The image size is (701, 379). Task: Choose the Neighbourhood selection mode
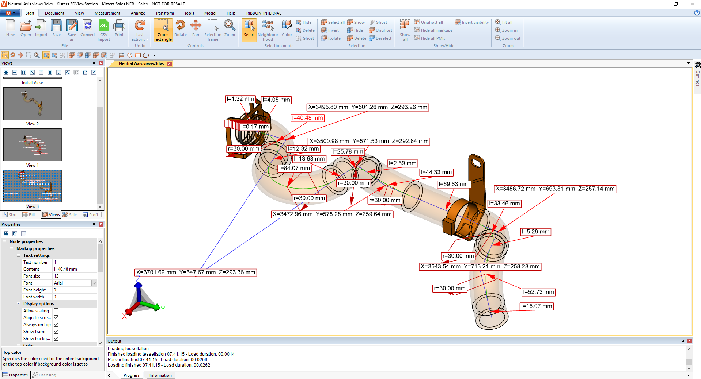tap(268, 30)
